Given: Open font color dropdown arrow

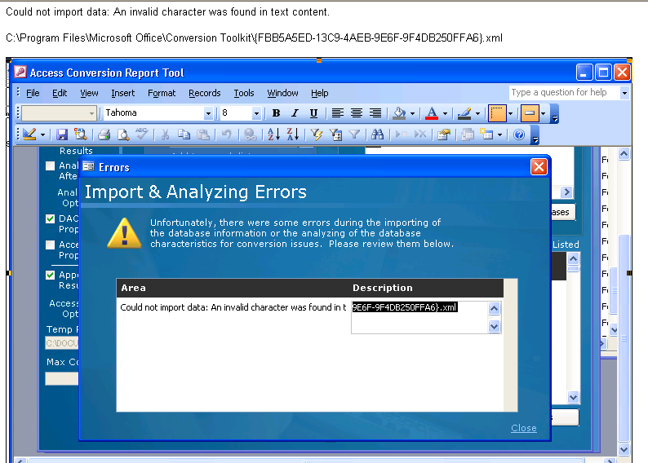Looking at the screenshot, I should coord(445,113).
